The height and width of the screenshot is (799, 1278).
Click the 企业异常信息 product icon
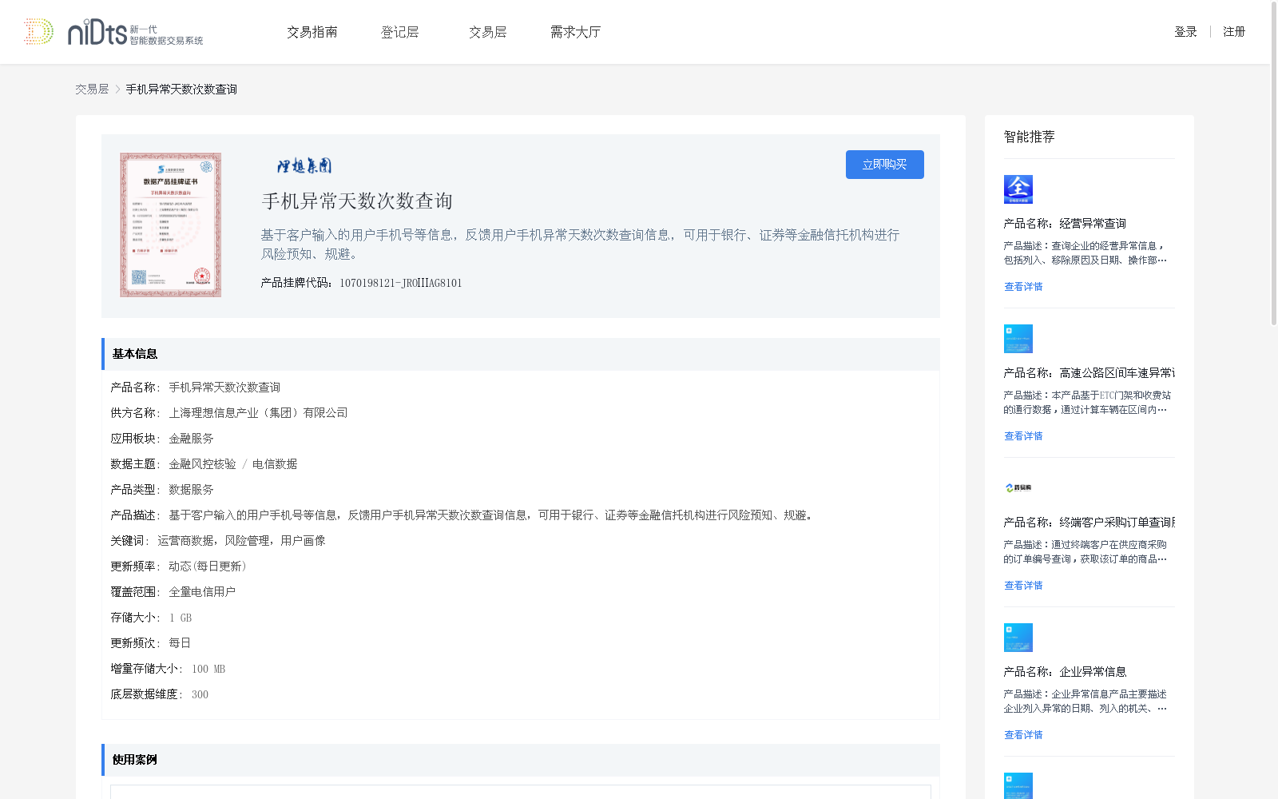click(x=1018, y=638)
